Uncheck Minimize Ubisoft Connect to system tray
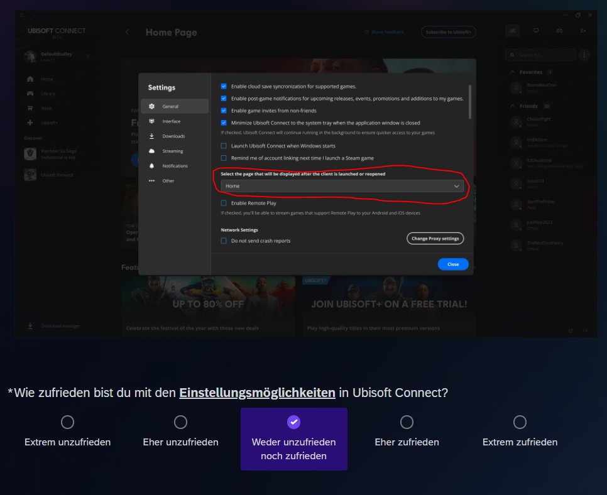This screenshot has width=607, height=495. pos(224,122)
